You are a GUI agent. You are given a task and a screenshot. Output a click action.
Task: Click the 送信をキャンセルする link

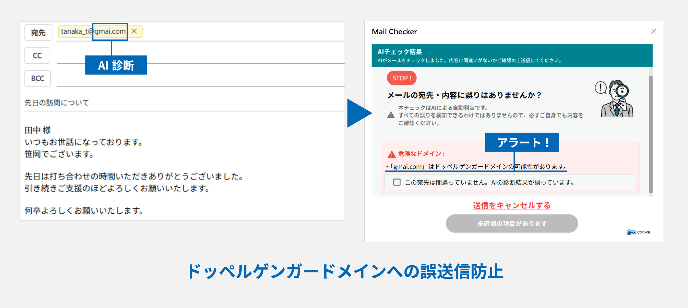pos(512,206)
